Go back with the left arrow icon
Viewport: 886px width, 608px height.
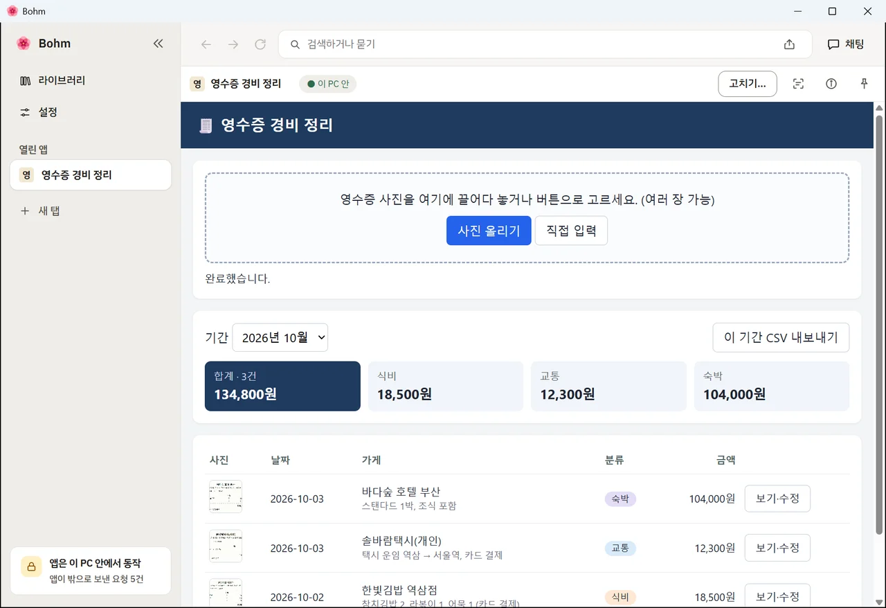206,44
